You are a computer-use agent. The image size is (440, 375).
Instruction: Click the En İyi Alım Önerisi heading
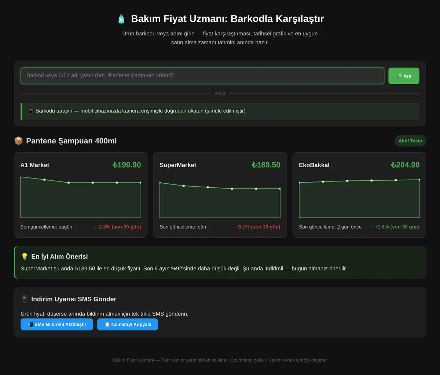tap(59, 256)
